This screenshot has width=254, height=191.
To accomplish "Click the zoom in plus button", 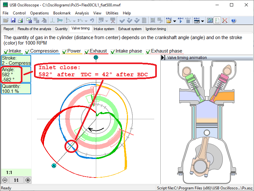I will (28, 180).
